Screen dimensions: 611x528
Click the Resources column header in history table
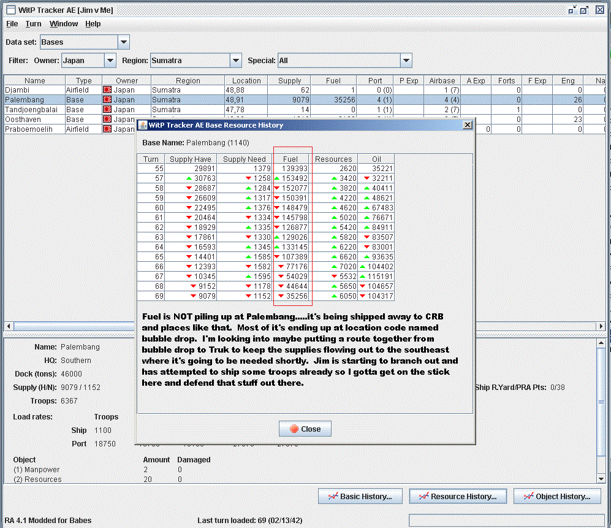(x=333, y=159)
